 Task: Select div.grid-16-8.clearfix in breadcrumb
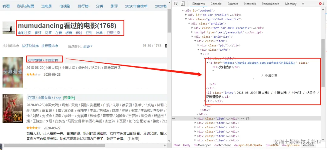click(x=248, y=145)
